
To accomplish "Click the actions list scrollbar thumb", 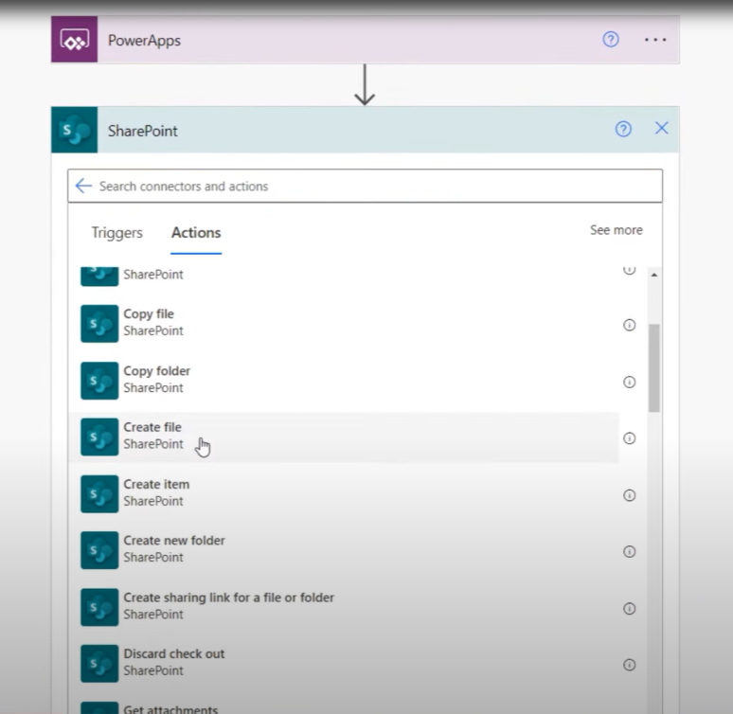I will point(654,368).
